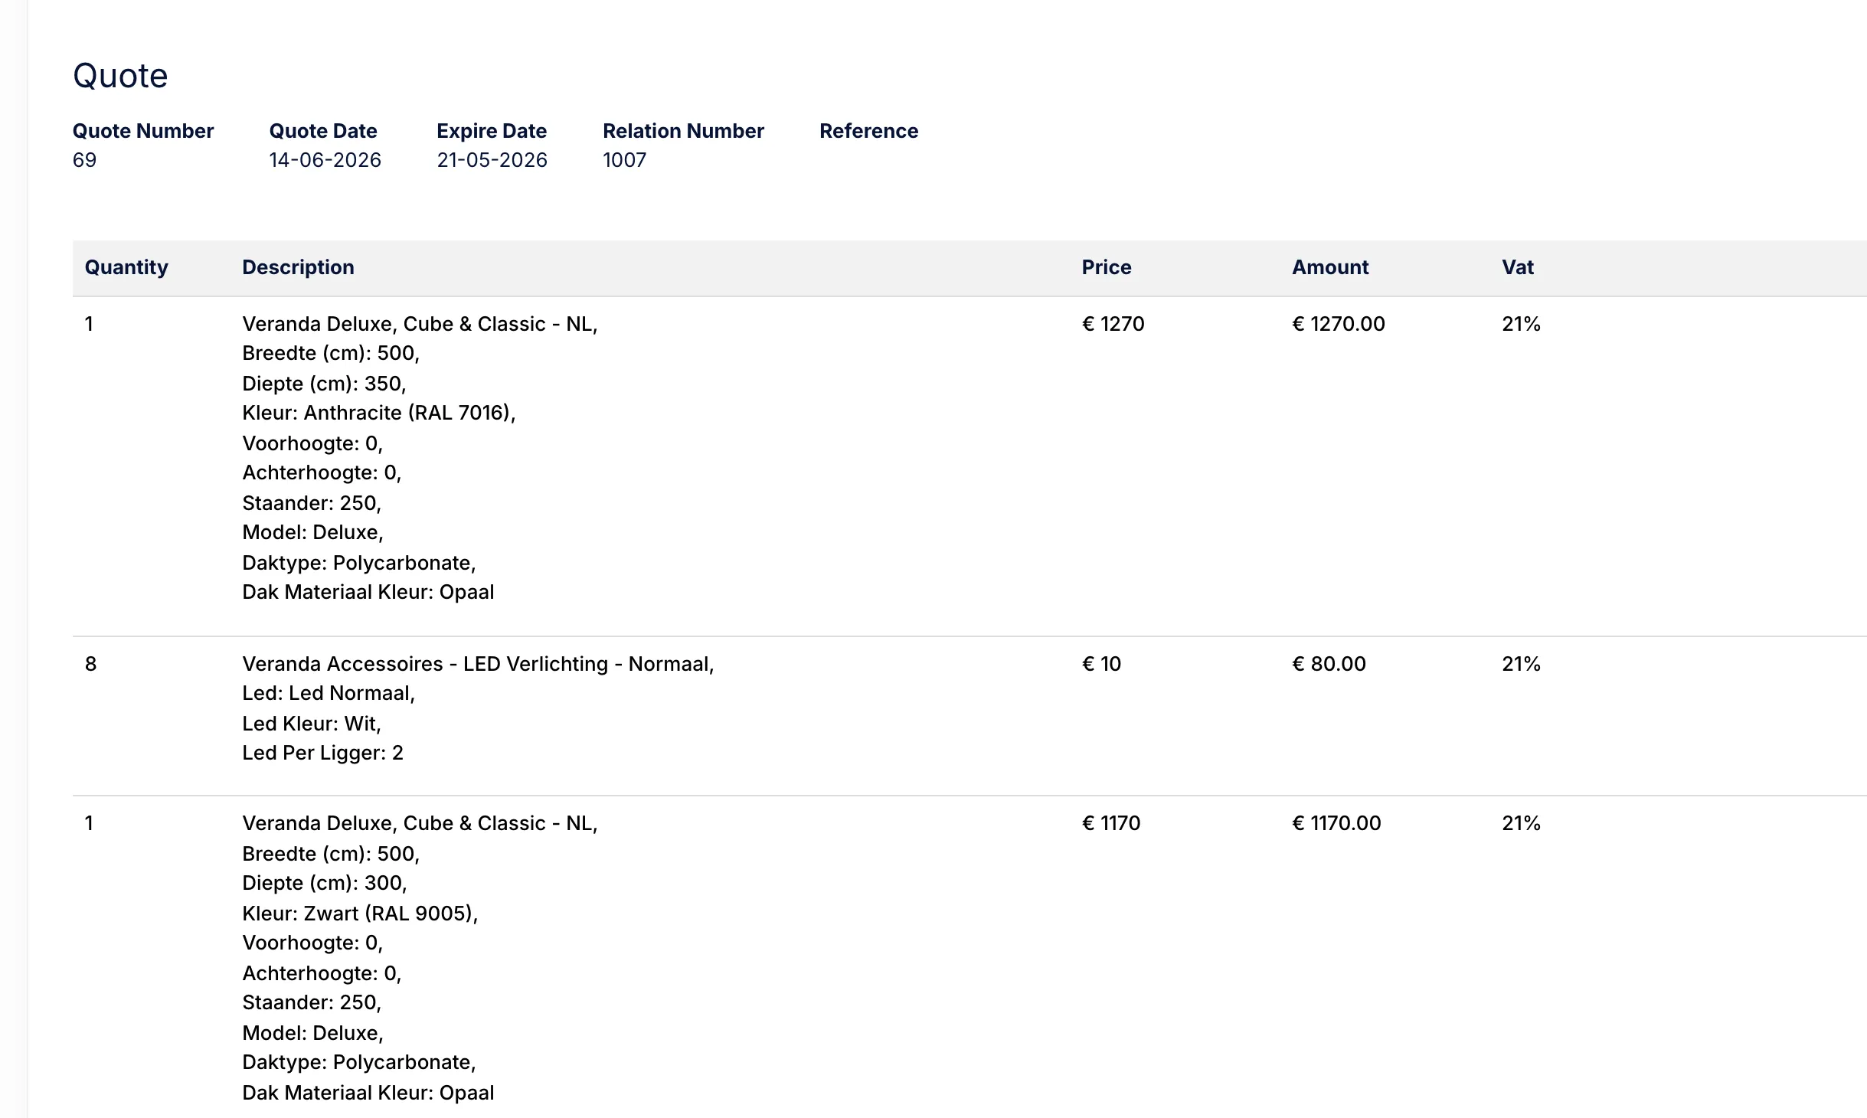Click the € 1270.00 amount cell
The width and height of the screenshot is (1867, 1118).
(1338, 324)
